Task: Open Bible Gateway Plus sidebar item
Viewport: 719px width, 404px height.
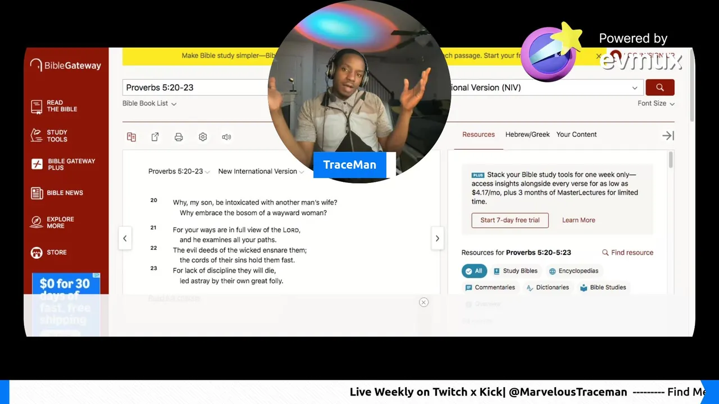Action: pos(63,164)
